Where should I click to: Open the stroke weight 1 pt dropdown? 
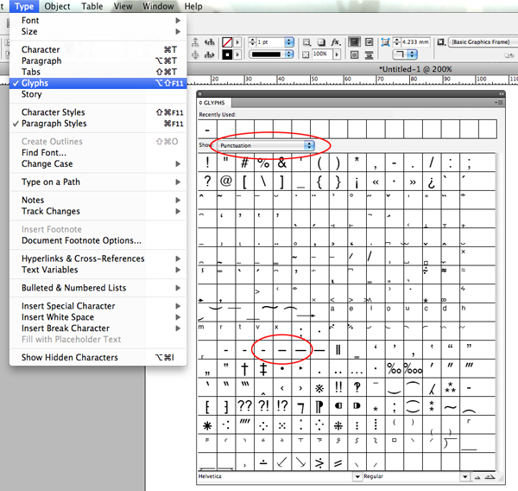coord(289,42)
